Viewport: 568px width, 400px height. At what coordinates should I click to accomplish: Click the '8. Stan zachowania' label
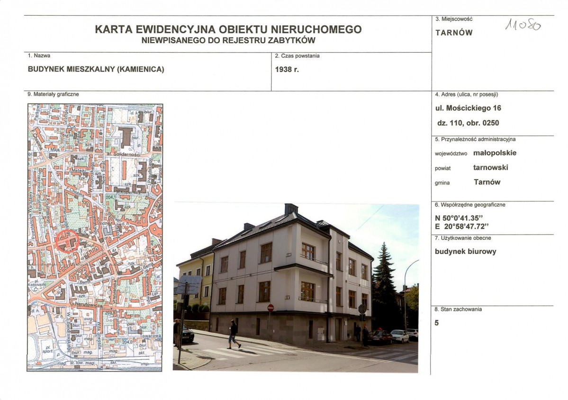[458, 309]
